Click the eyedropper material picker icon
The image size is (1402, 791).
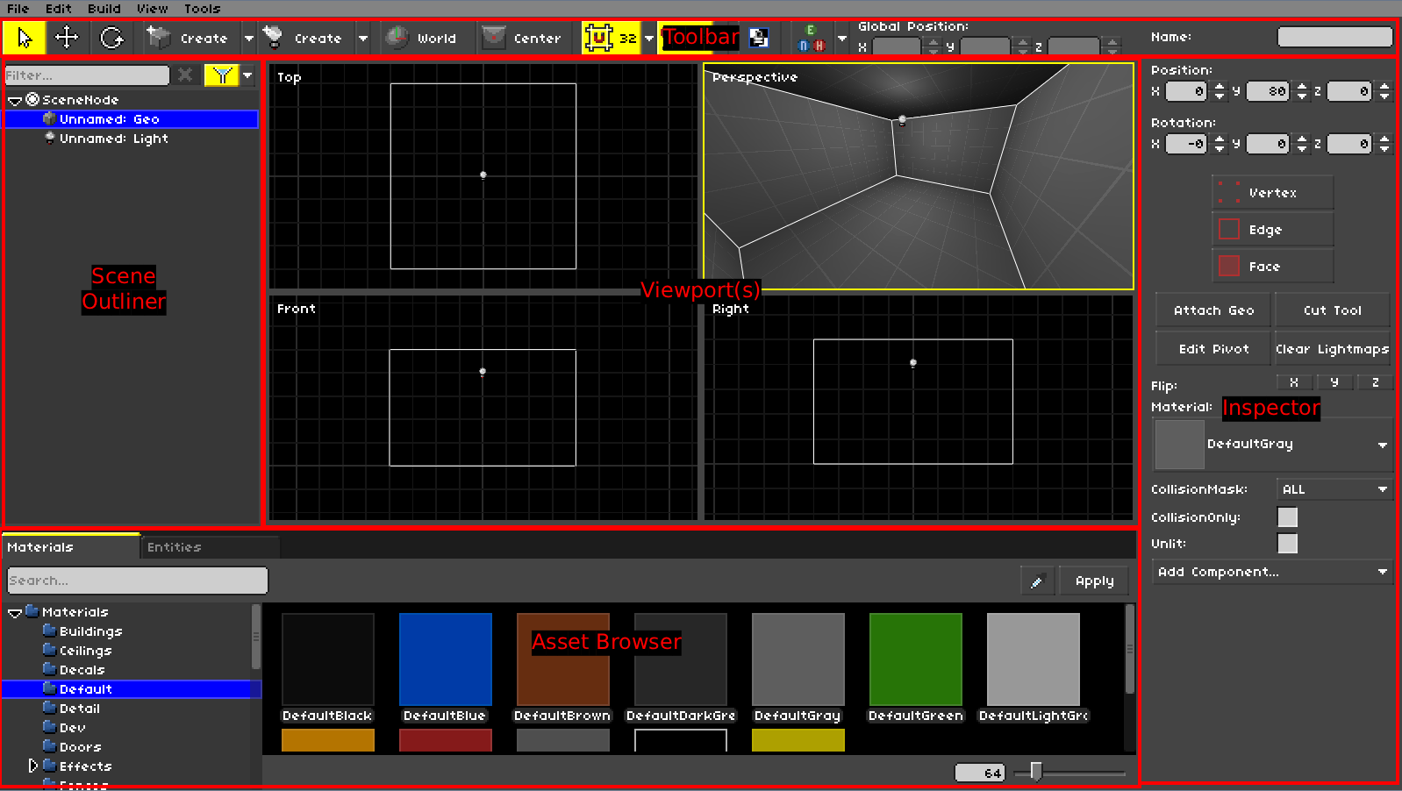[1037, 581]
